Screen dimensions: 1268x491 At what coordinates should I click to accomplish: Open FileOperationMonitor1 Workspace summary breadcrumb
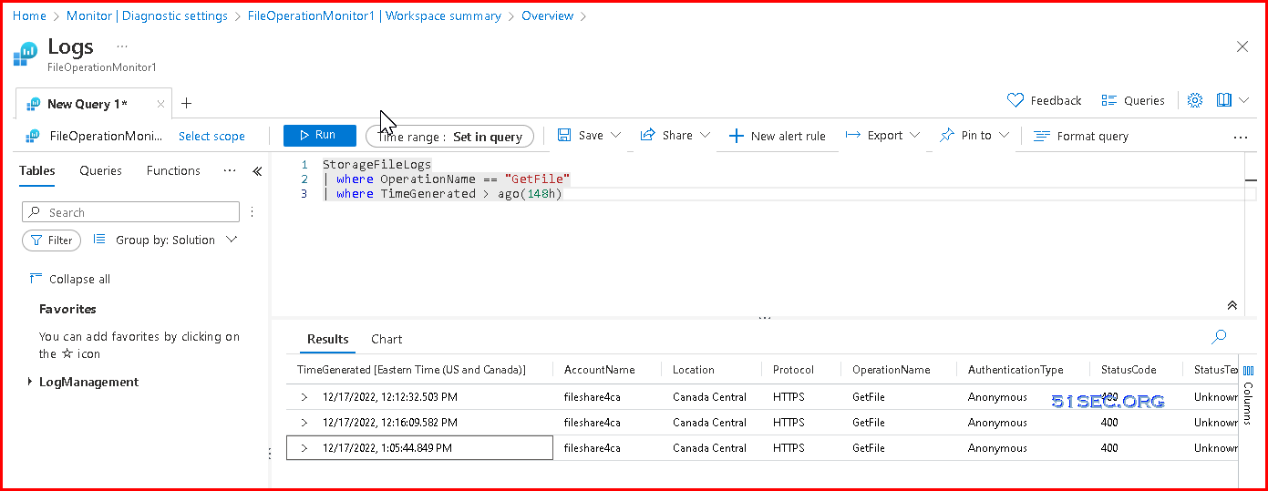(375, 15)
